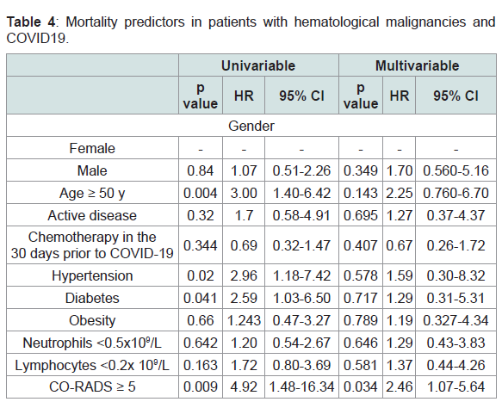The image size is (502, 408).
Task: Select the Hypertension row label
Action: [x=92, y=275]
